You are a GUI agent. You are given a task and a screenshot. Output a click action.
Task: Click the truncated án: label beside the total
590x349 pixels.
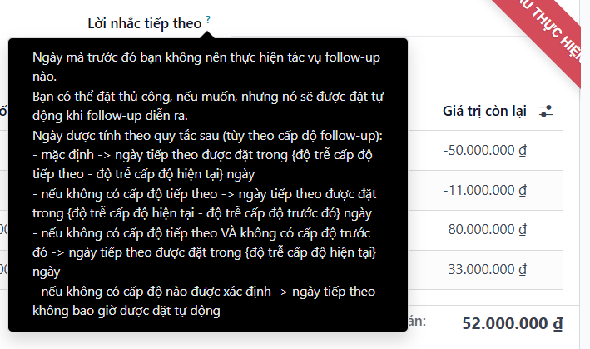click(417, 322)
